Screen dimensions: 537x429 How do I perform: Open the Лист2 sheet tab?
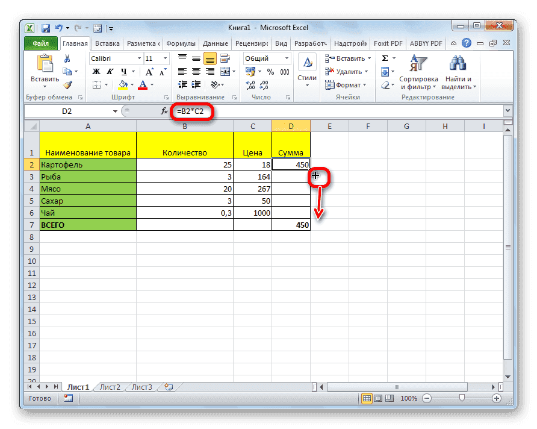pyautogui.click(x=109, y=387)
